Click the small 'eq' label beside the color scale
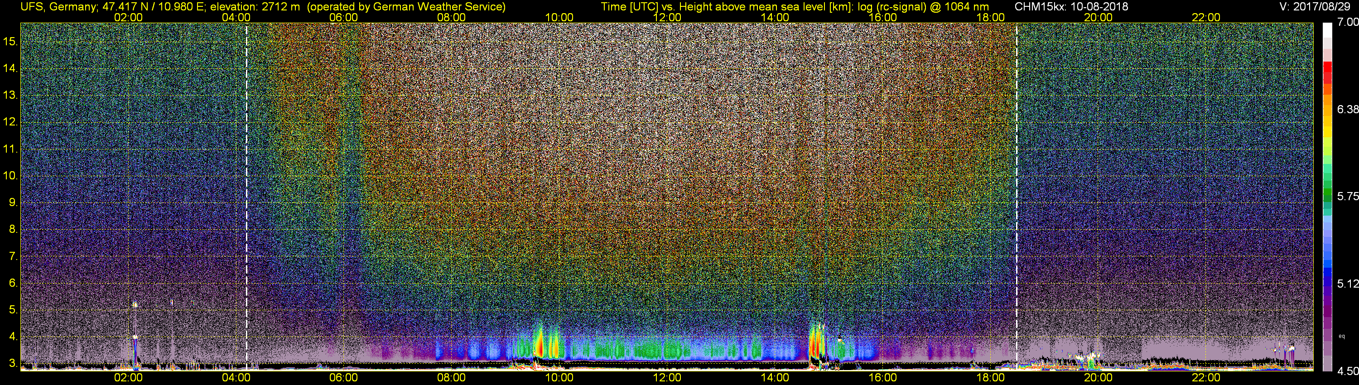The width and height of the screenshot is (1359, 385). [1342, 336]
